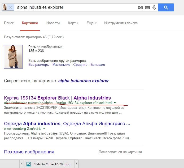Open the on-screen keyboard icon
This screenshot has height=168, width=184.
coord(147,8)
